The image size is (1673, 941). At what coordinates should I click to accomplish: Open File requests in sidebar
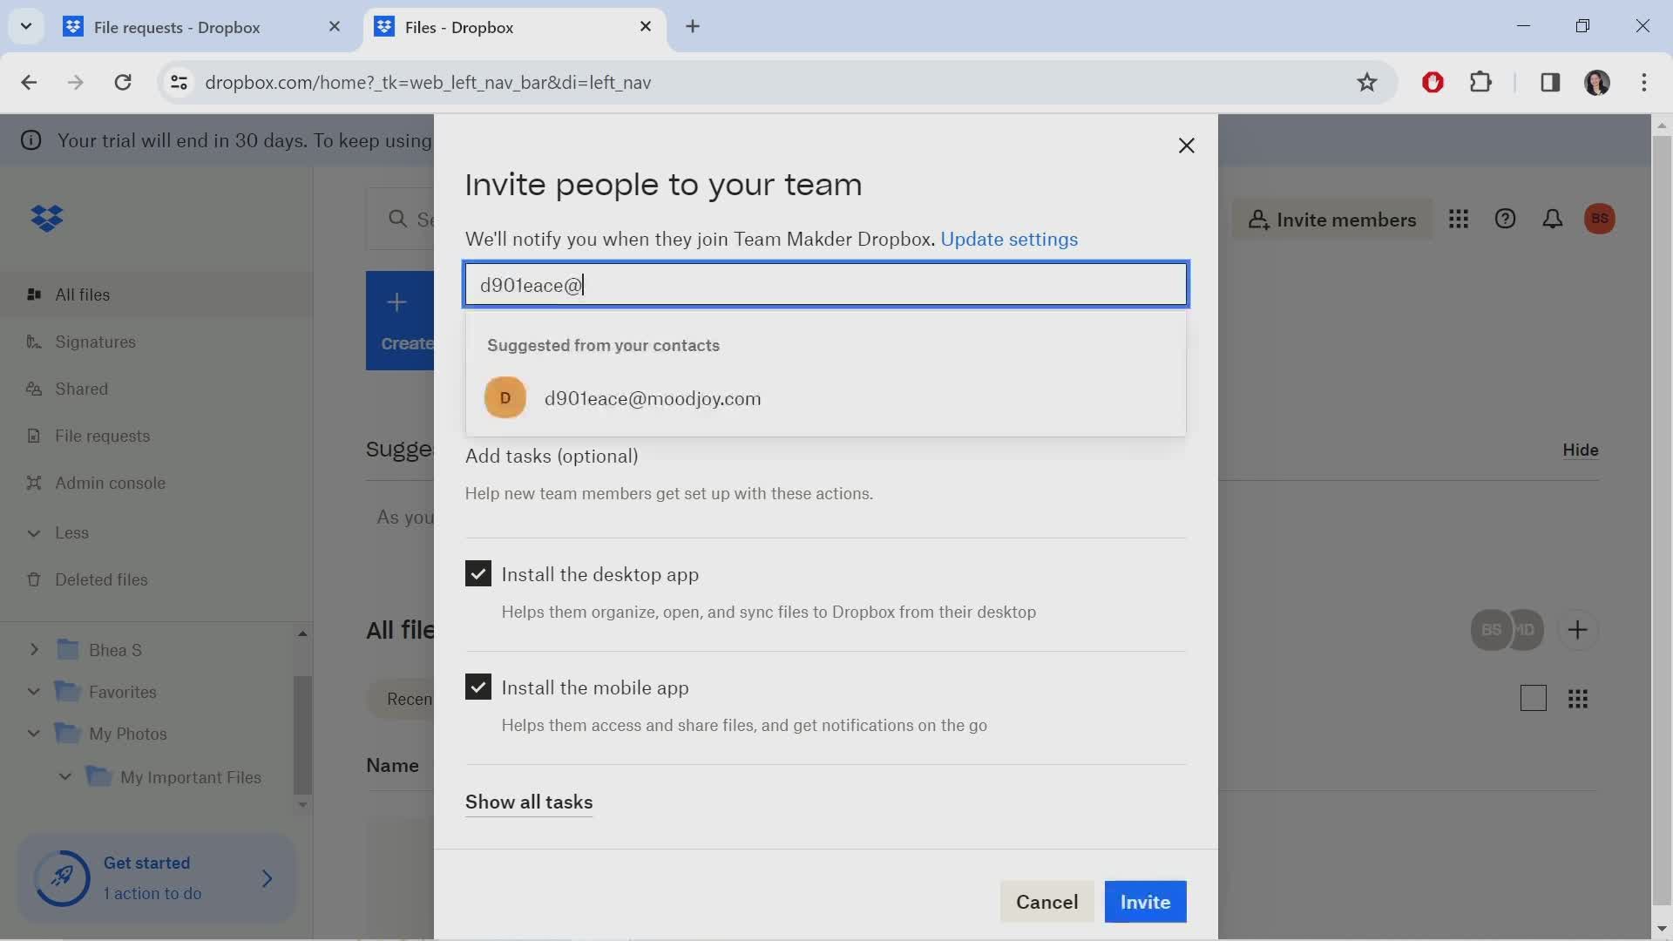(102, 434)
